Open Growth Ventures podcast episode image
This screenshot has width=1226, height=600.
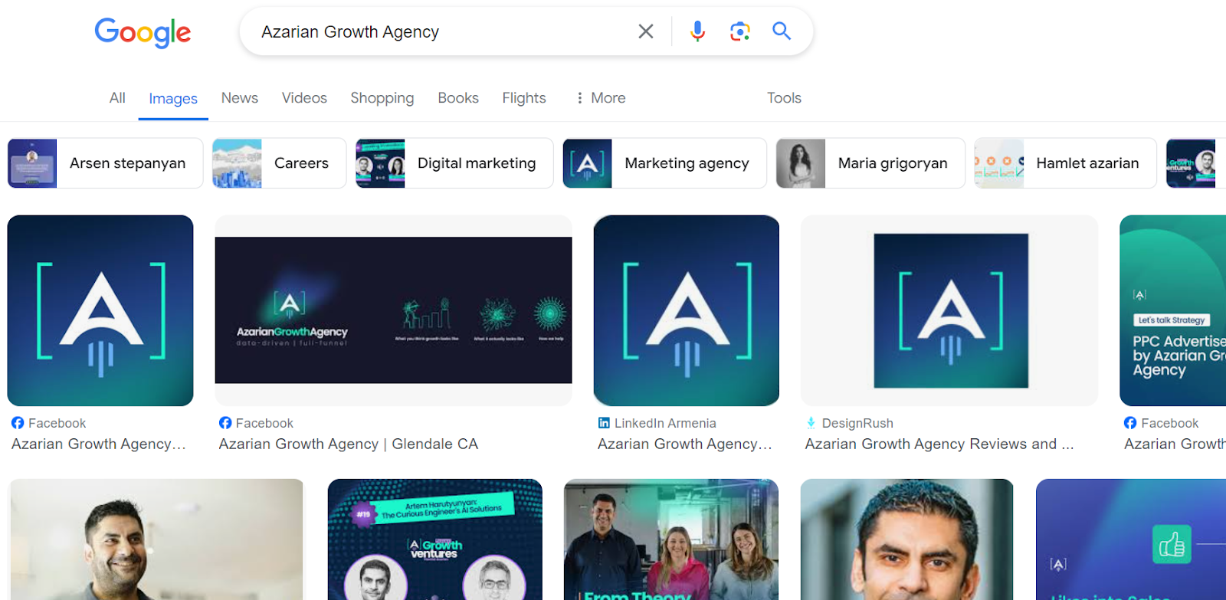[x=435, y=539]
